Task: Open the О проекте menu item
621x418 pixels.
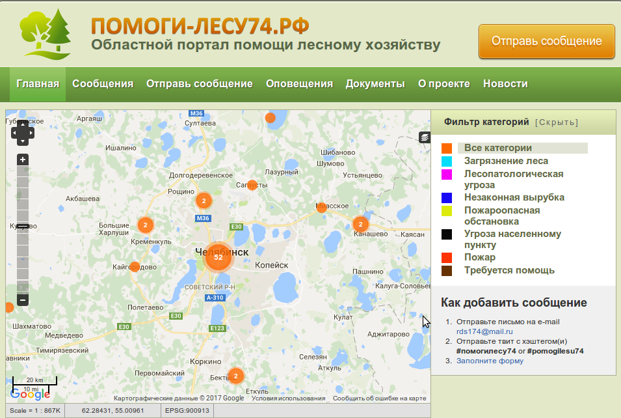Action: (444, 84)
